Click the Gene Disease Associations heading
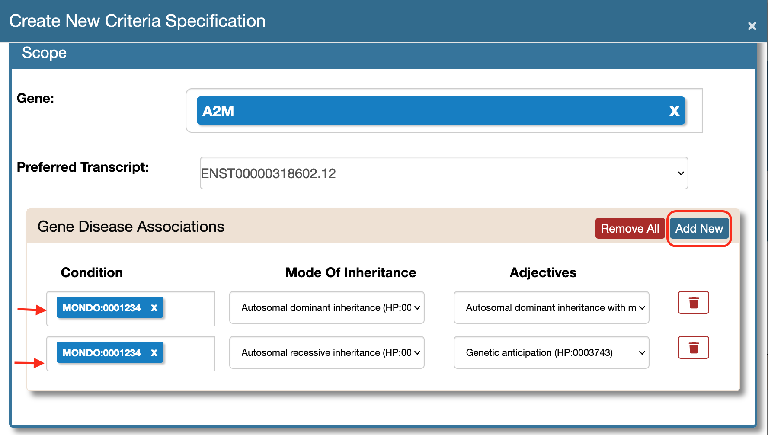Screen dimensions: 768x435 [x=131, y=227]
